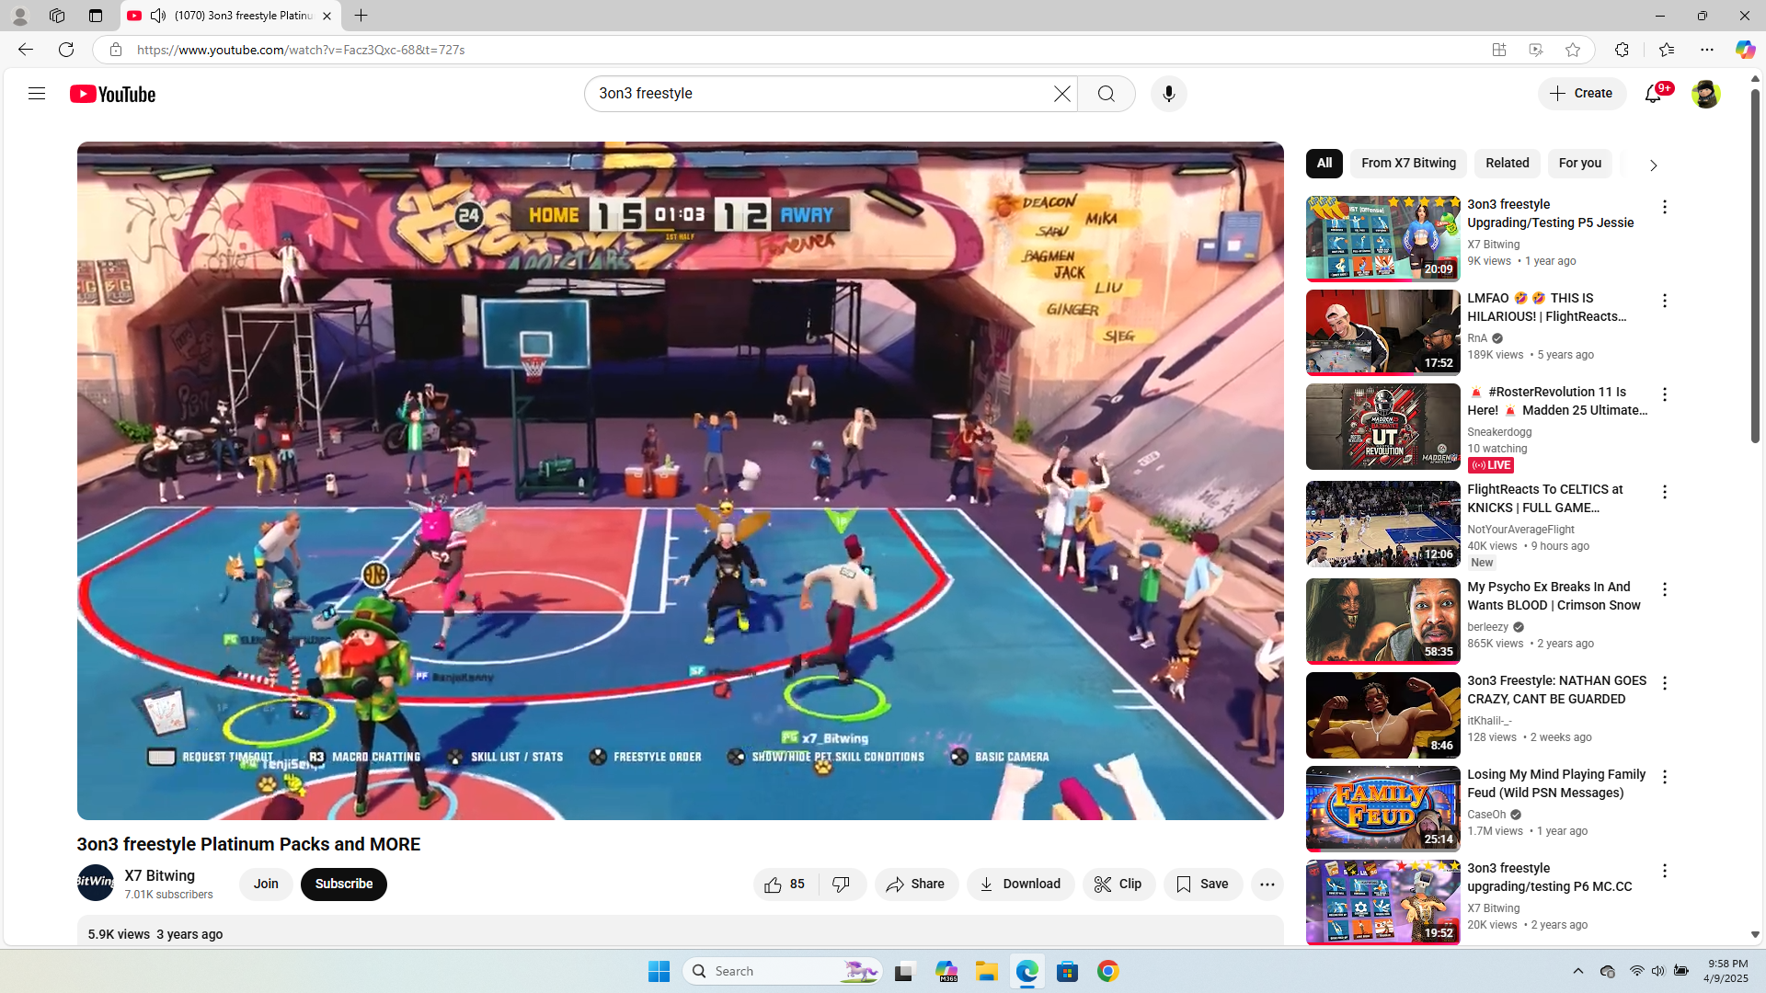
Task: Add this page to favorites
Action: [1573, 50]
